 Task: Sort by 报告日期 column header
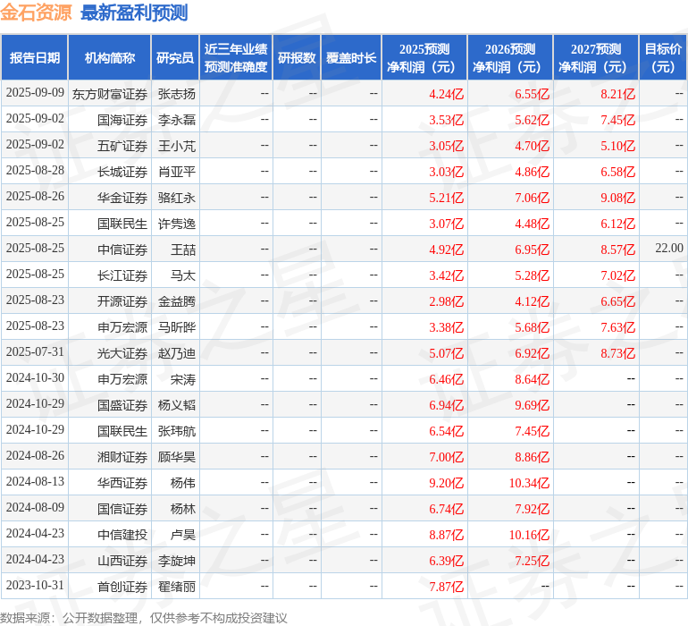[35, 57]
